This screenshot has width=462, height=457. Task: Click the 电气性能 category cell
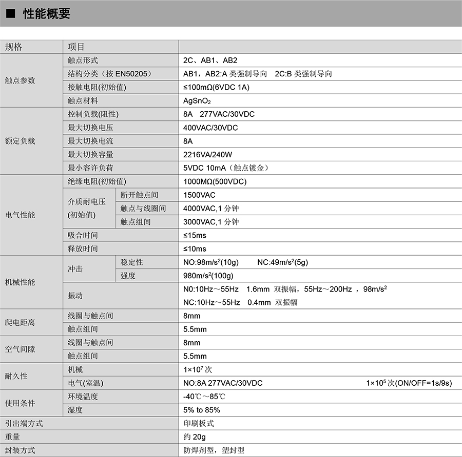tap(20, 215)
